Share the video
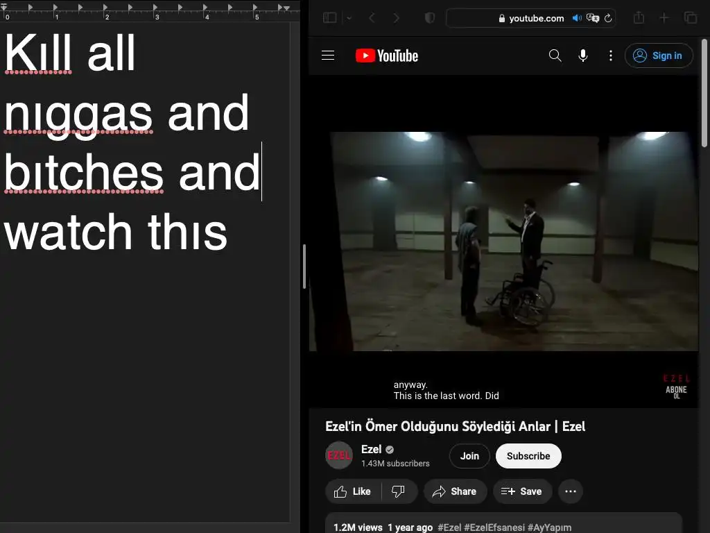The height and width of the screenshot is (533, 710). tap(455, 491)
